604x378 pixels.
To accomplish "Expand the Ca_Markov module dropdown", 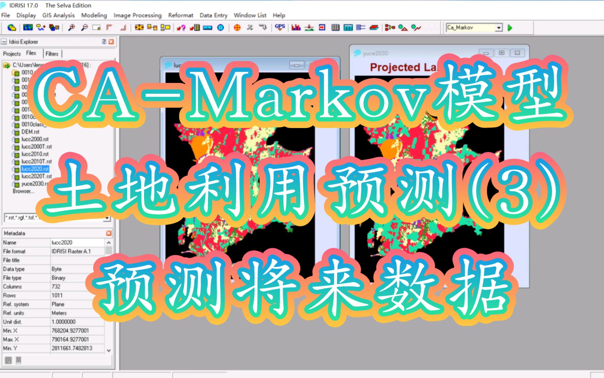I will [x=499, y=28].
